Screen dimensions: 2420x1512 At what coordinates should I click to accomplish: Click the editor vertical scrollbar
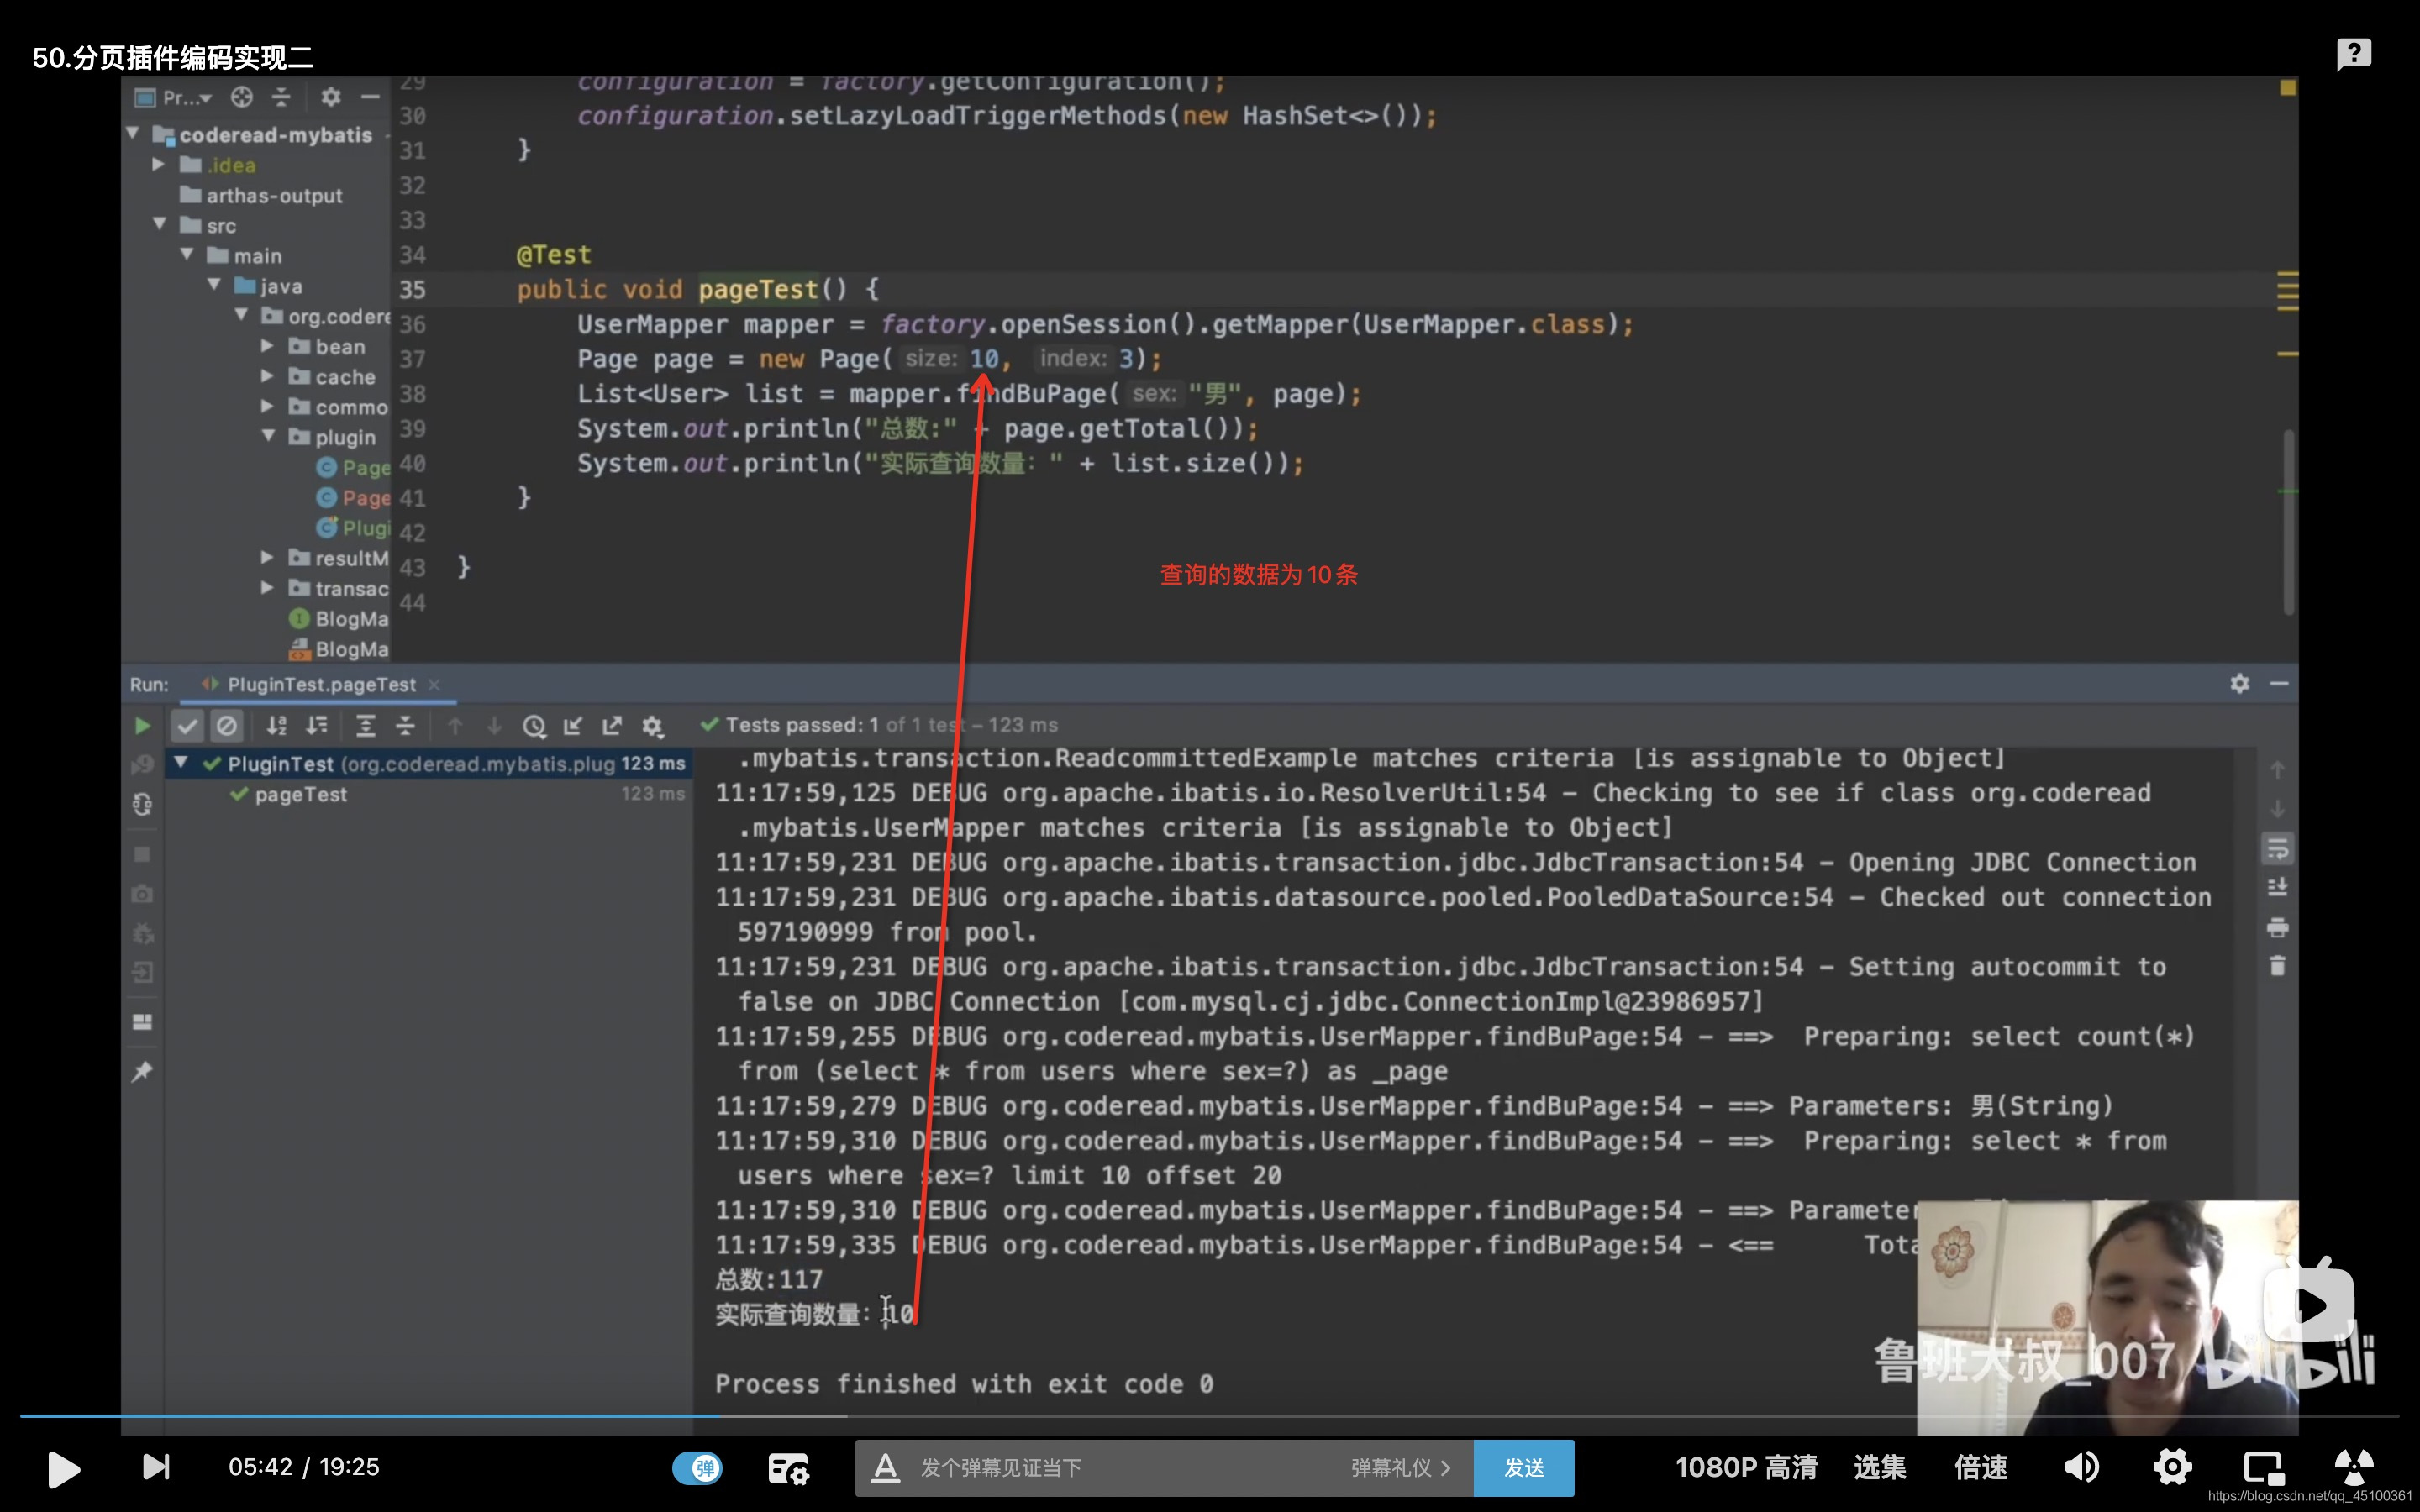[2288, 520]
